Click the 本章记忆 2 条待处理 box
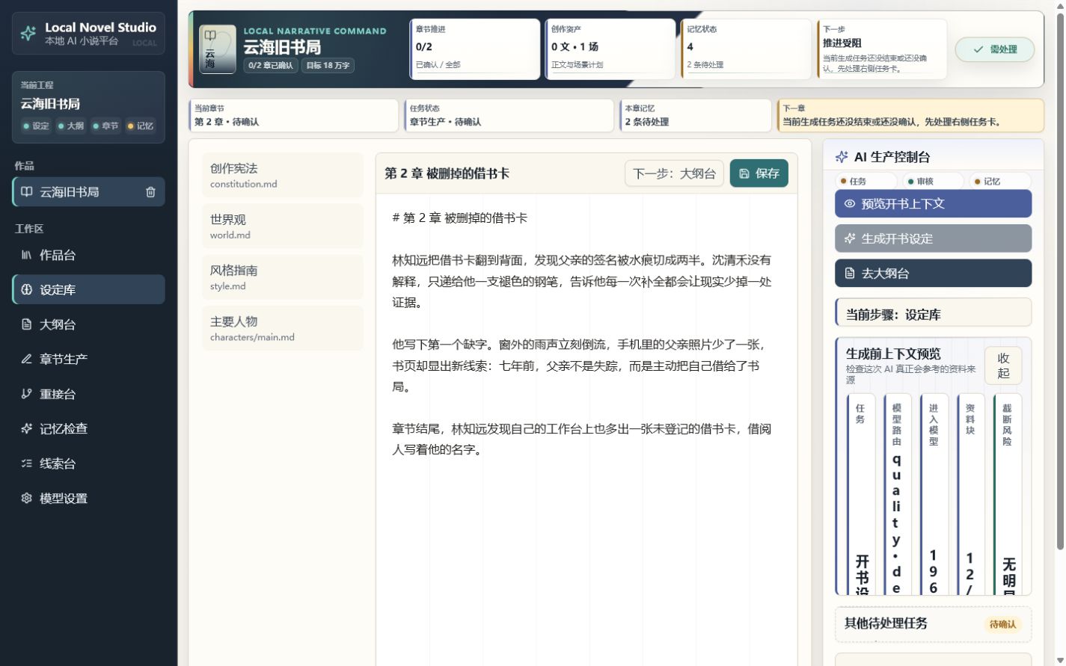The image size is (1066, 666). 696,115
